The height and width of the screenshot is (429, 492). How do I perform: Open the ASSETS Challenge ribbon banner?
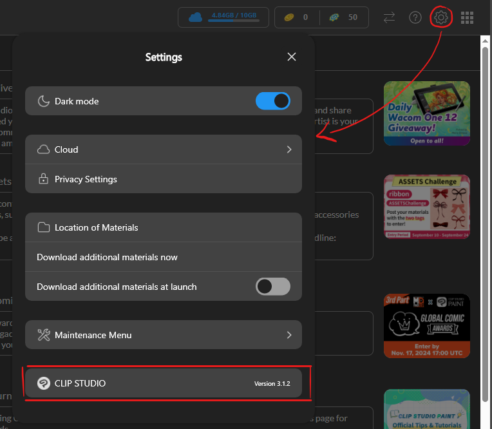(x=426, y=207)
